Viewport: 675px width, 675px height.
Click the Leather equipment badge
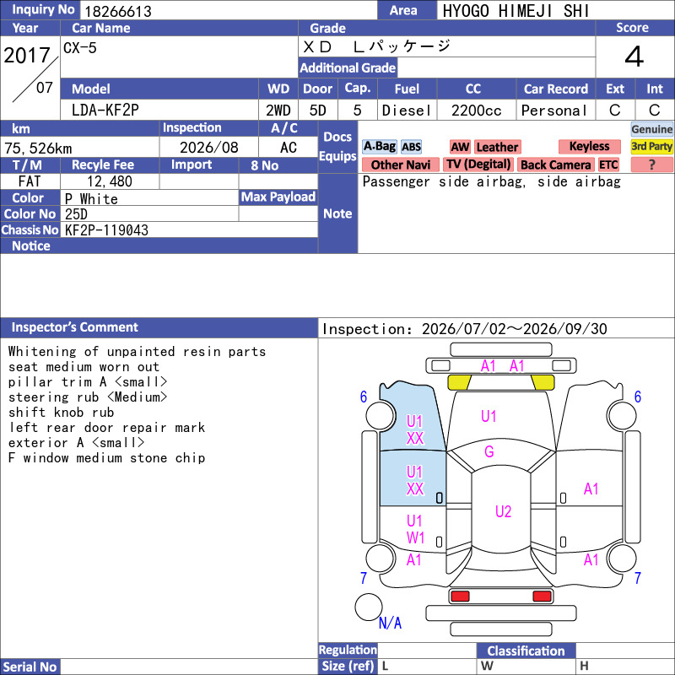pyautogui.click(x=497, y=147)
